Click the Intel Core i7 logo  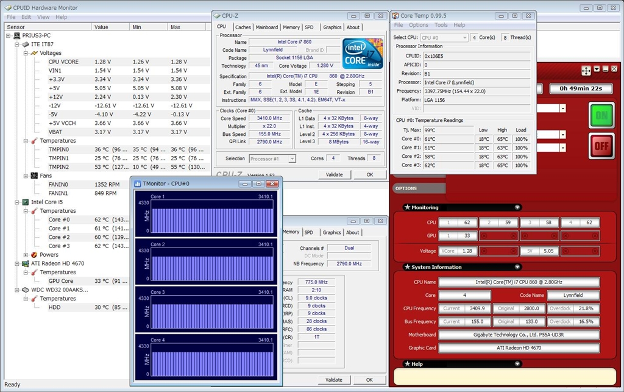point(363,54)
